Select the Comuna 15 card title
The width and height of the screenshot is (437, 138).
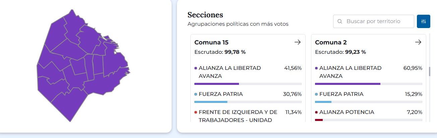point(211,42)
